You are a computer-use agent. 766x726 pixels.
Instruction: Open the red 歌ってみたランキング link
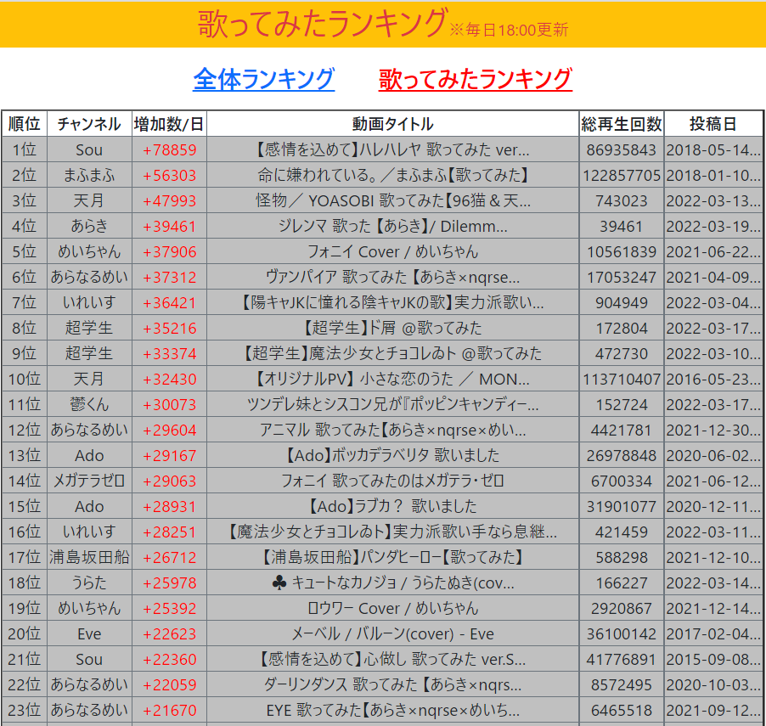[476, 79]
